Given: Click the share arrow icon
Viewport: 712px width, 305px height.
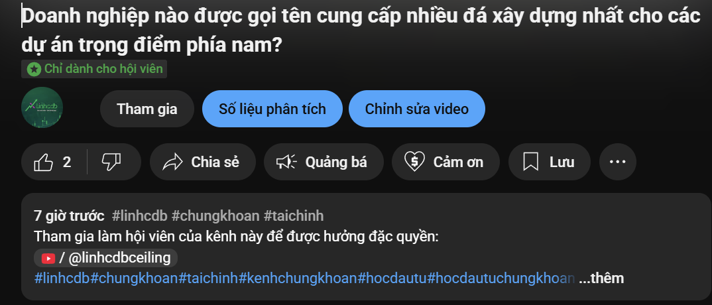Looking at the screenshot, I should (172, 162).
